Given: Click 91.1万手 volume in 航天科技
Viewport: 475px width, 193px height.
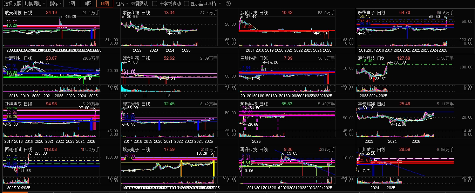Looking at the screenshot, I should [x=91, y=13].
